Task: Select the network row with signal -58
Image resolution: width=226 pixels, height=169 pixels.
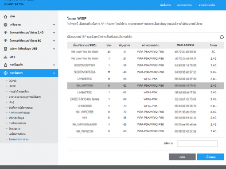Action: coord(145,79)
